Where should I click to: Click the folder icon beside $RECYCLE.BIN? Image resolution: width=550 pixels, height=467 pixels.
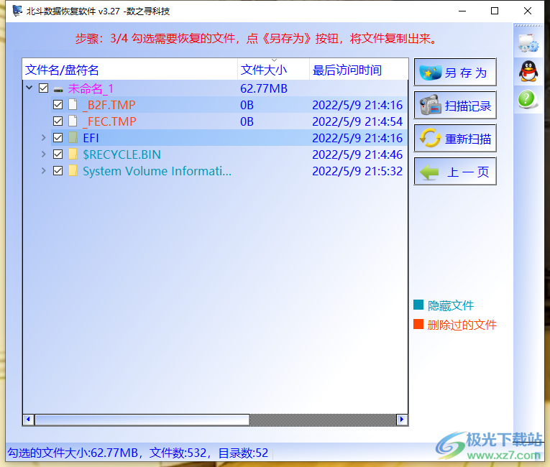click(x=73, y=154)
